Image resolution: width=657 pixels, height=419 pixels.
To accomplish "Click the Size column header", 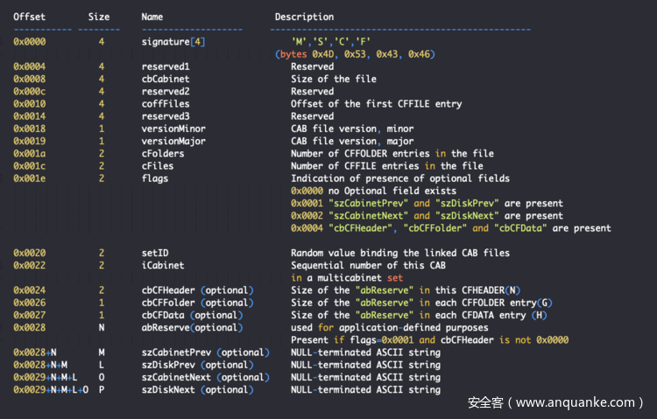I will point(99,17).
